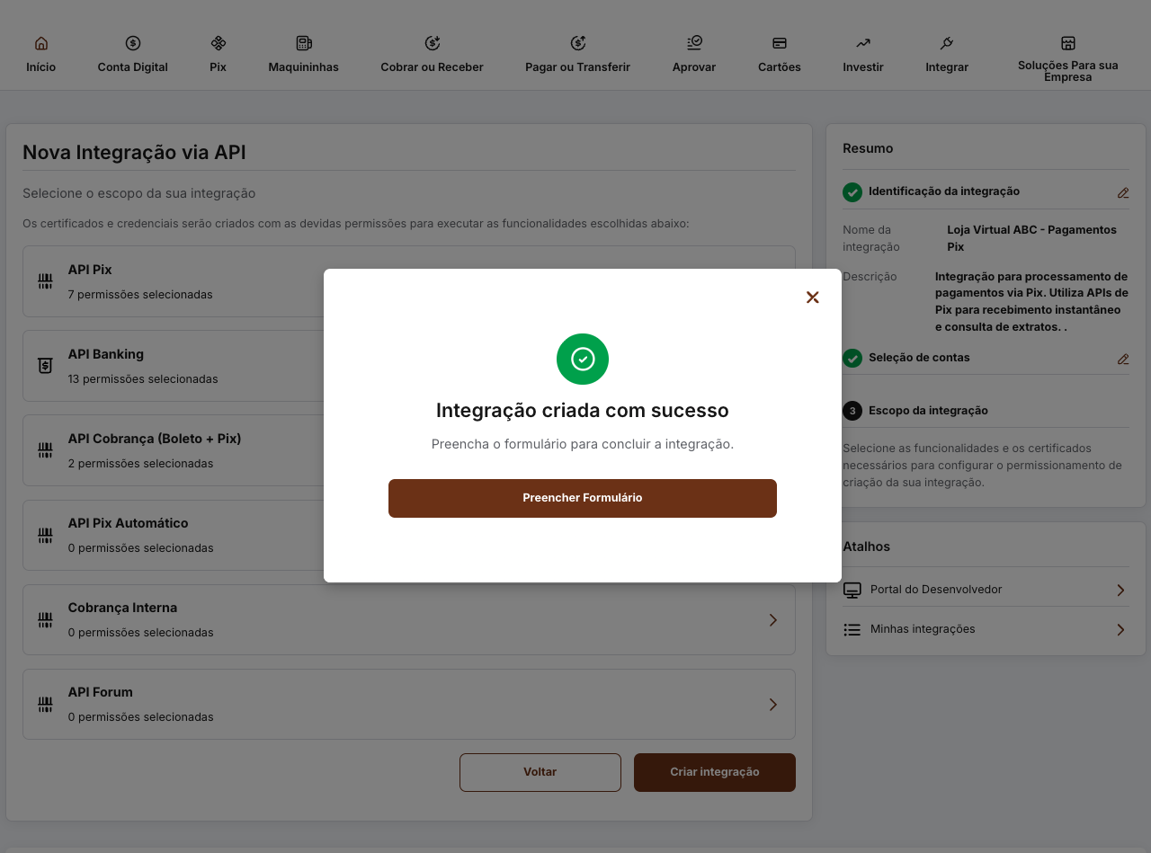Open the Conta Digital icon
The width and height of the screenshot is (1151, 853).
pyautogui.click(x=133, y=43)
